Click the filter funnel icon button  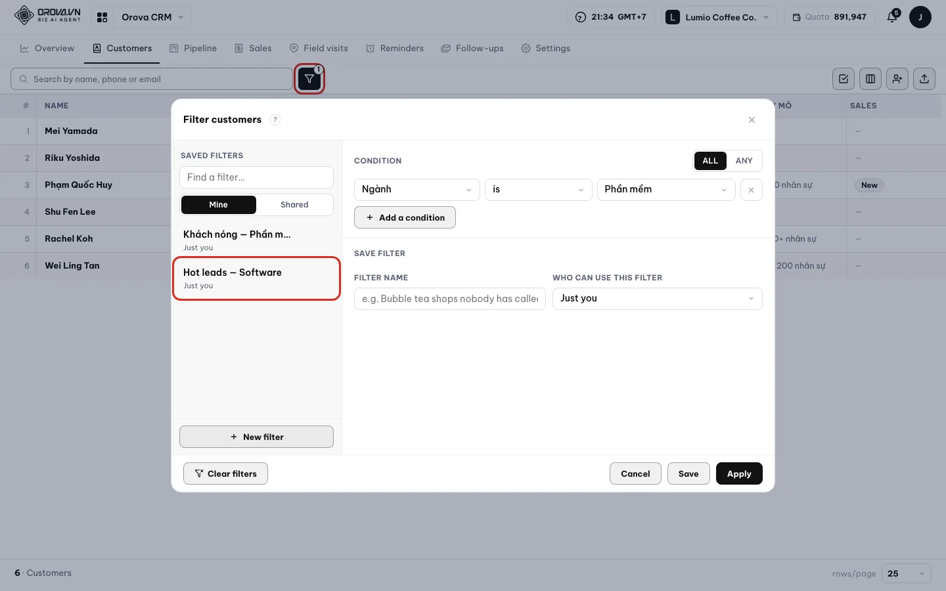click(309, 79)
